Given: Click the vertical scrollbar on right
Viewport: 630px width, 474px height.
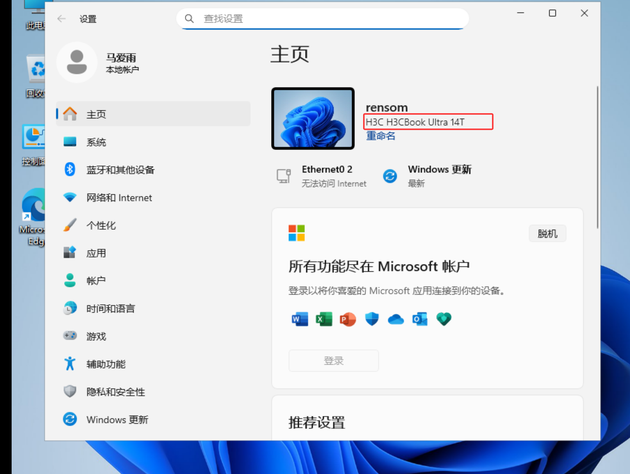Looking at the screenshot, I should click(597, 157).
